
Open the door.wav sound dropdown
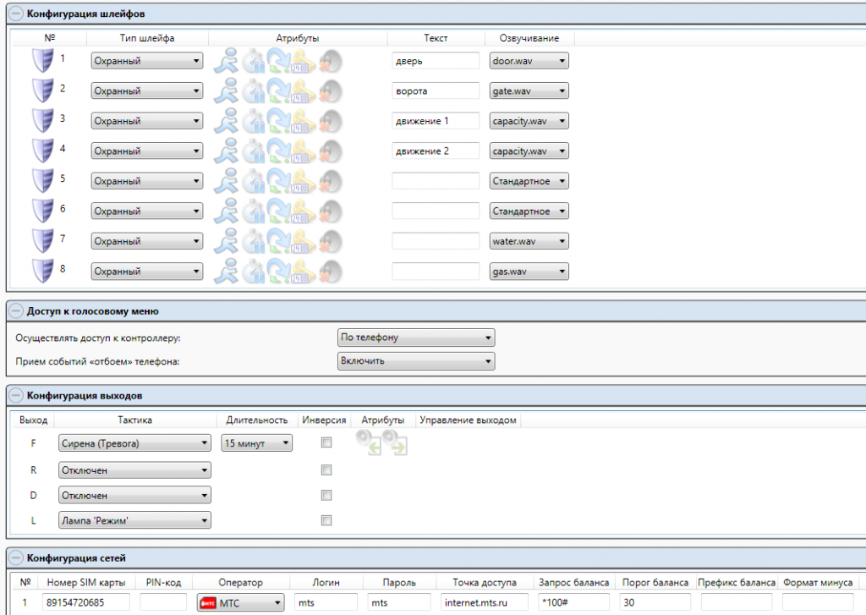tap(529, 61)
